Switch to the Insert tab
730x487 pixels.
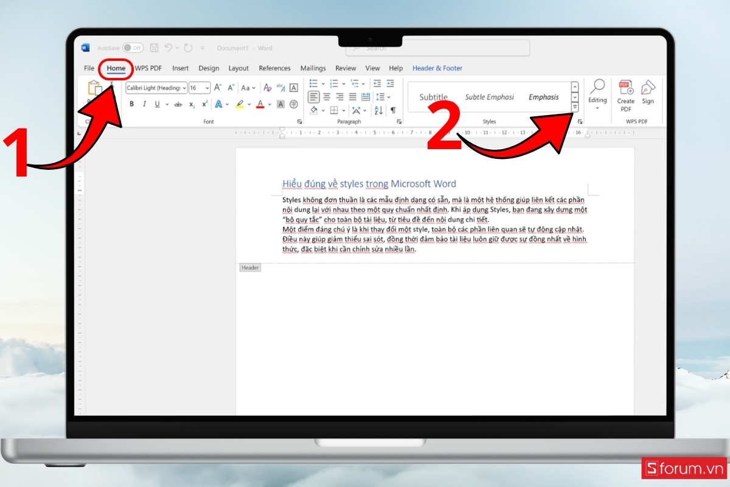click(x=180, y=68)
